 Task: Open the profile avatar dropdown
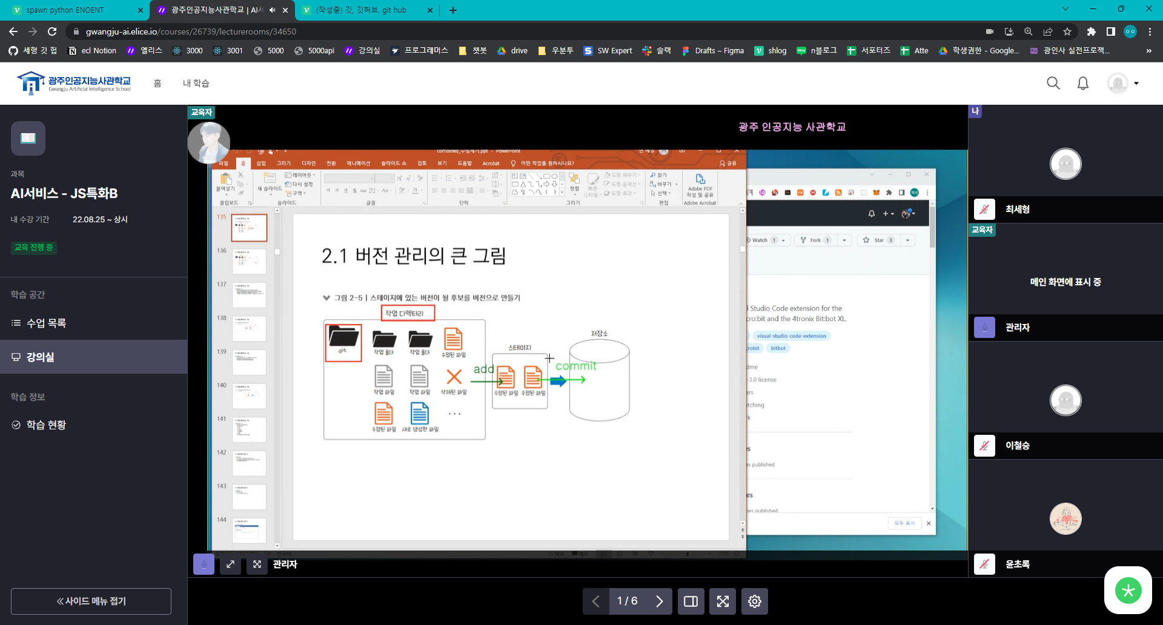pyautogui.click(x=1123, y=83)
